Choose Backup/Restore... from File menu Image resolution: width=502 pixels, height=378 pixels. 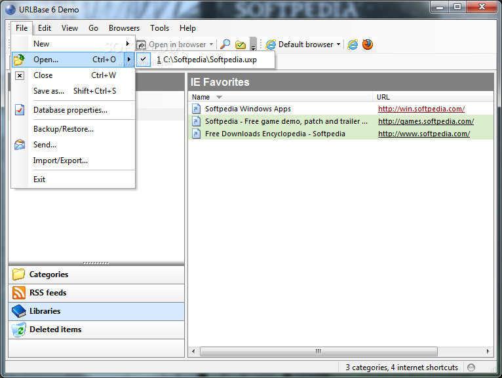pos(73,129)
